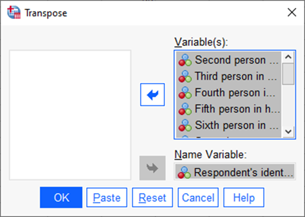Choose the 'Sixth person in ...' list item
This screenshot has width=305, height=217.
pyautogui.click(x=229, y=125)
